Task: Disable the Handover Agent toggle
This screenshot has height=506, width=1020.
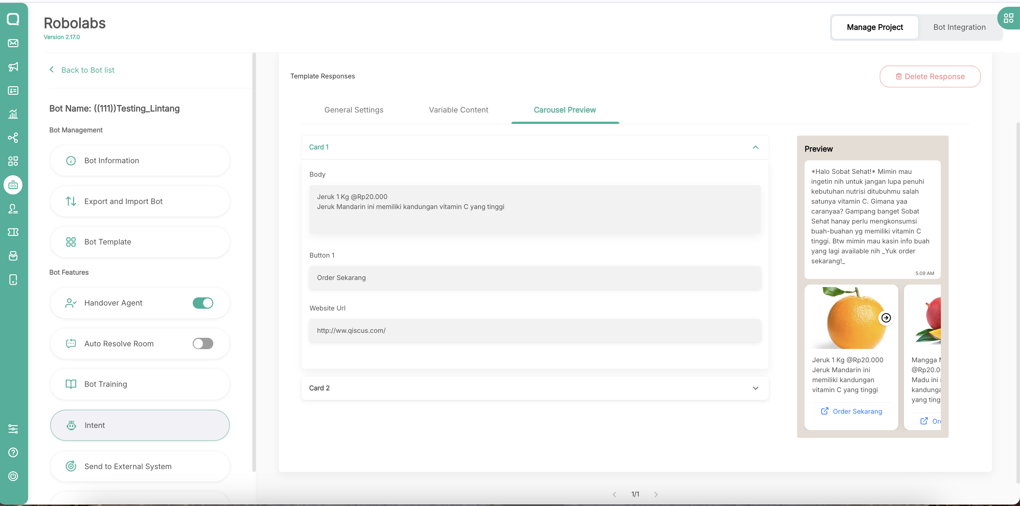Action: coord(203,303)
